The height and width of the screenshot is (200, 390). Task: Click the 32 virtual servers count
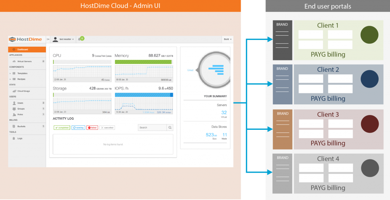[224, 112]
